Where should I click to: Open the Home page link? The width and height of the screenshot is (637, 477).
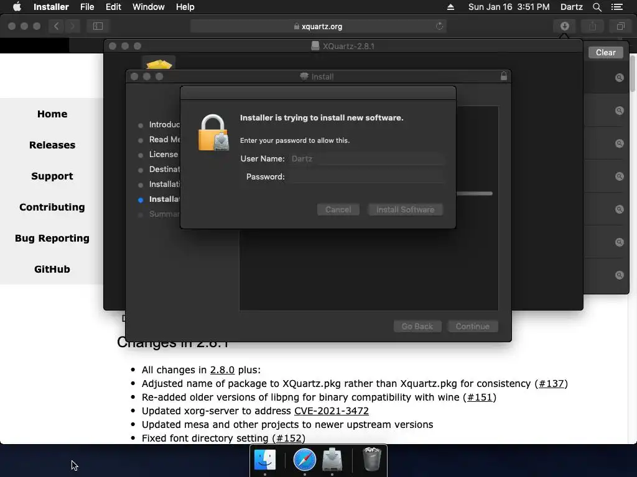pos(52,114)
